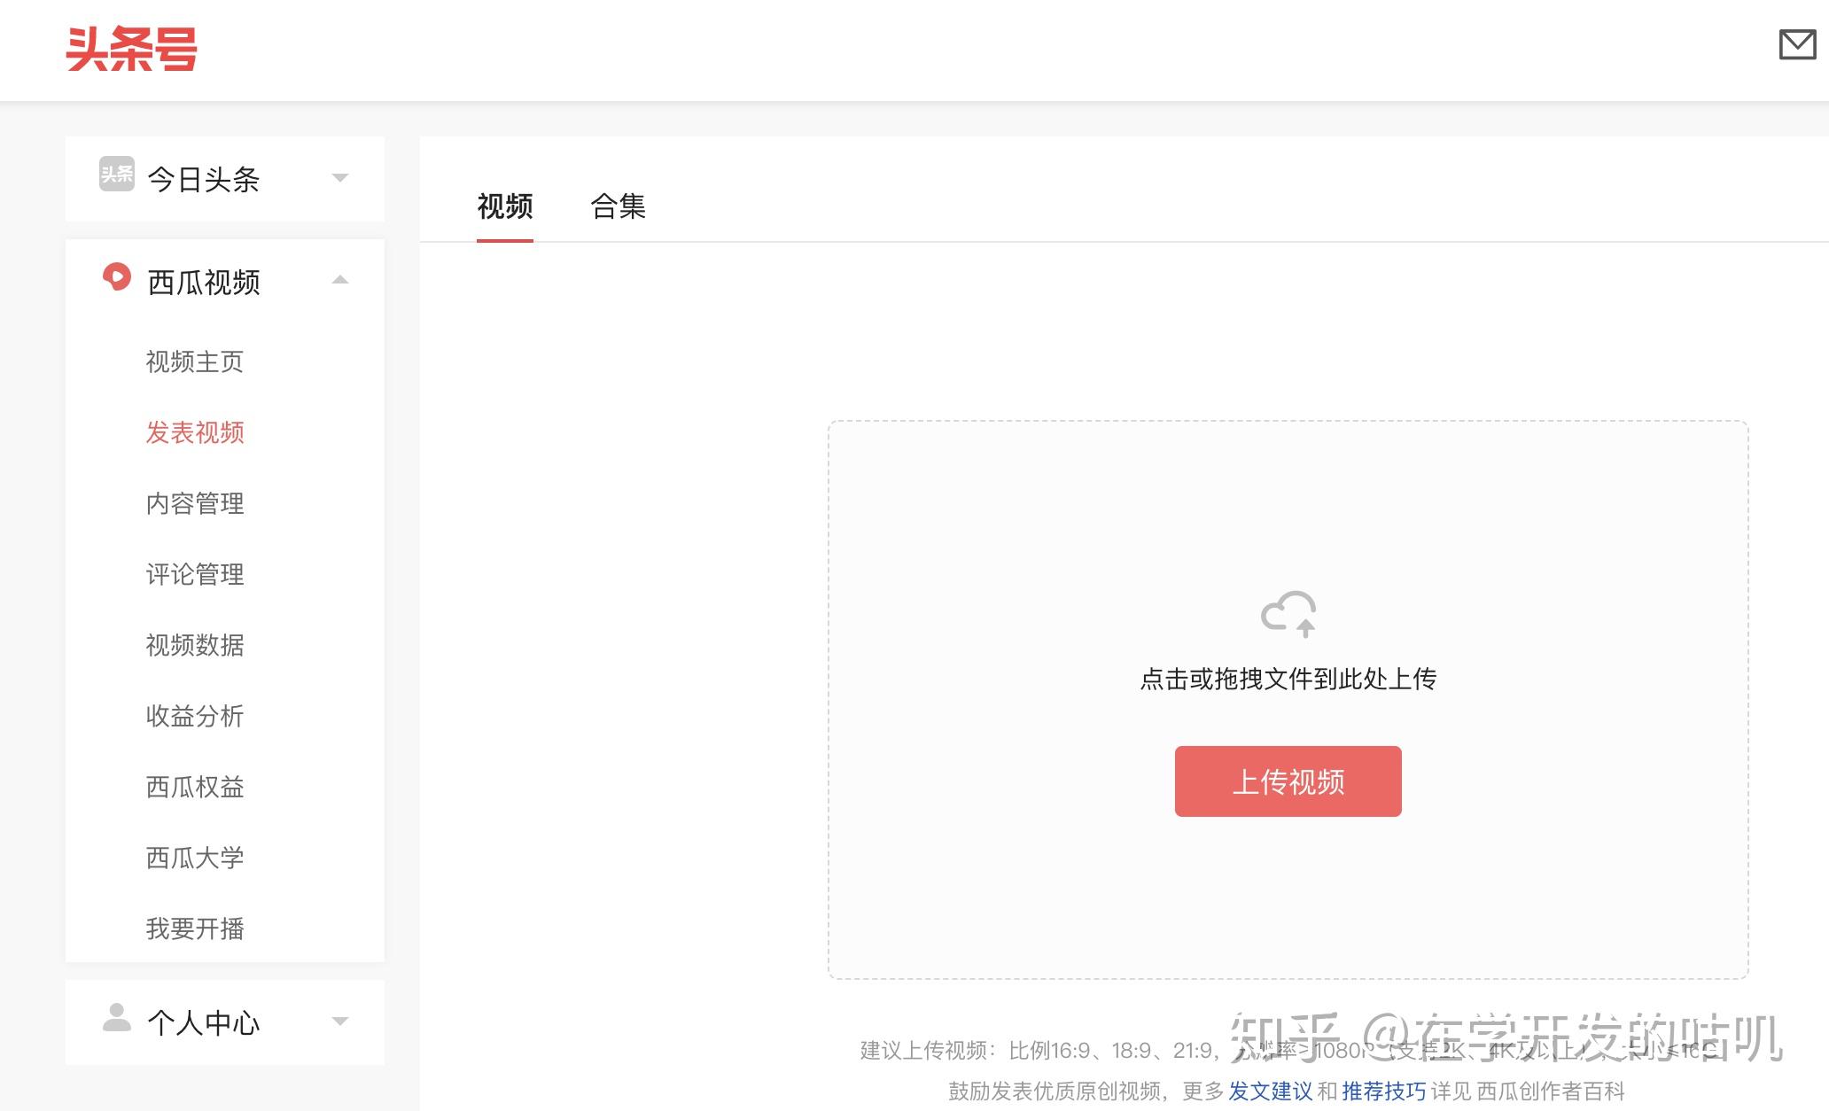
Task: Click the 头条号 logo
Action: pos(131,49)
